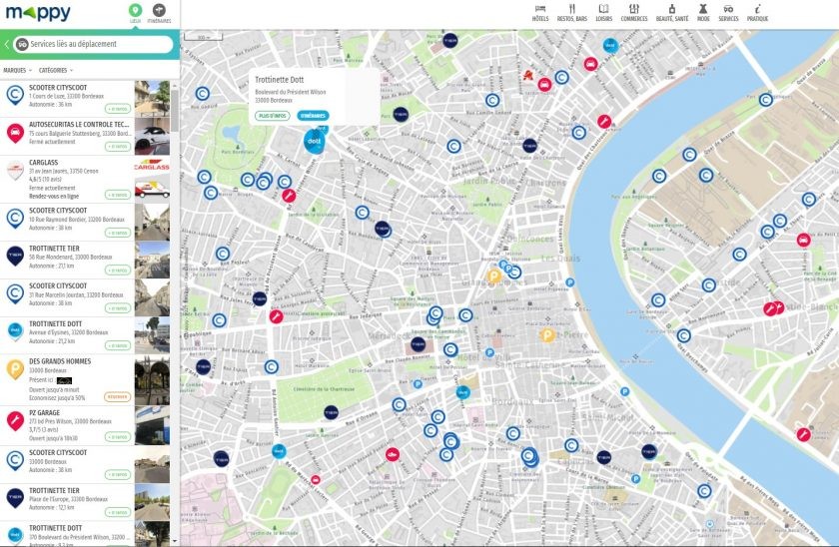
Task: Click + d'infos for Cityscoot Rue Raymond Bordier
Action: (x=118, y=233)
